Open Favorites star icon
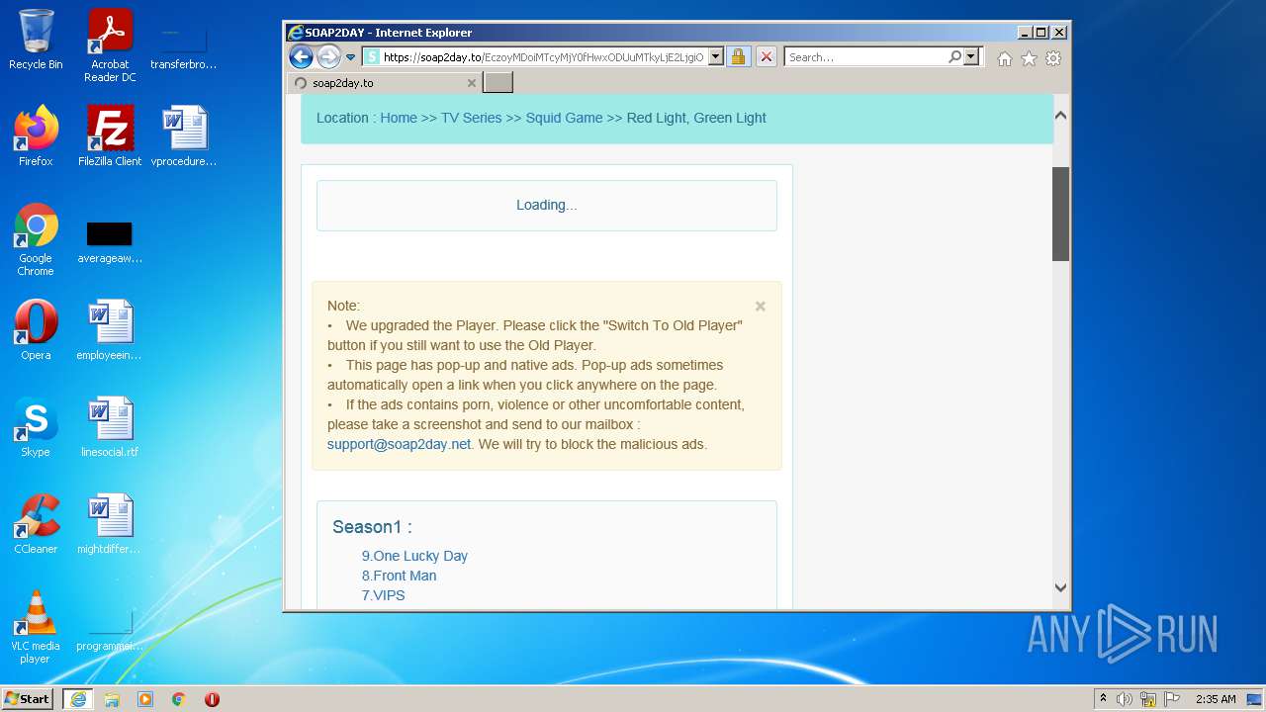 (1029, 58)
